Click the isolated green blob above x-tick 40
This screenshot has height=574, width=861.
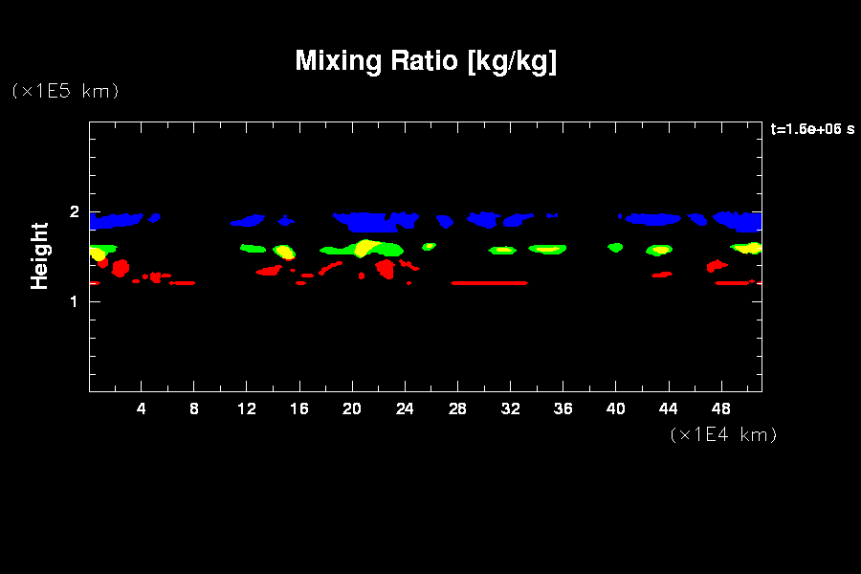pos(615,247)
